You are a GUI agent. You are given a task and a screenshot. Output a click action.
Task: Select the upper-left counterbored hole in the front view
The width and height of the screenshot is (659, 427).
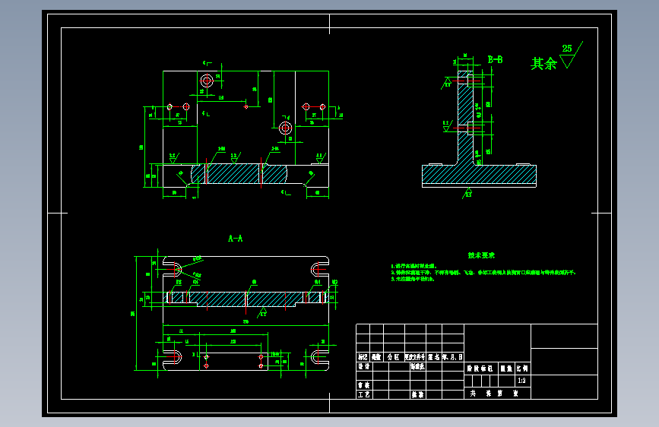[x=206, y=81]
